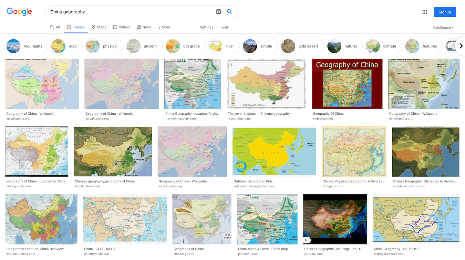Click the chinasage.info source text
The width and height of the screenshot is (465, 260).
(184, 254)
